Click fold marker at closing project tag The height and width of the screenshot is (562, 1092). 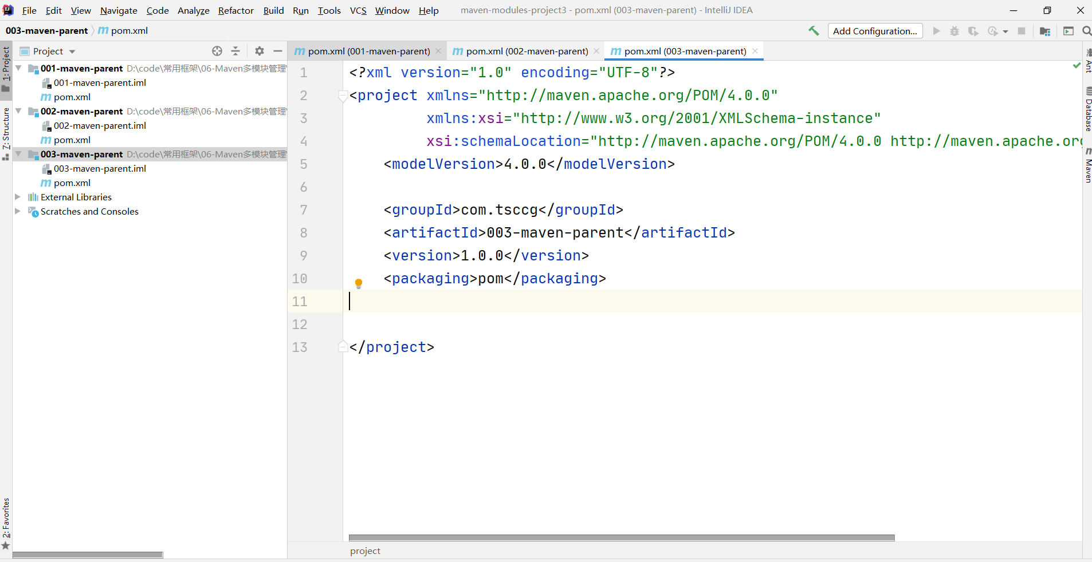click(343, 347)
